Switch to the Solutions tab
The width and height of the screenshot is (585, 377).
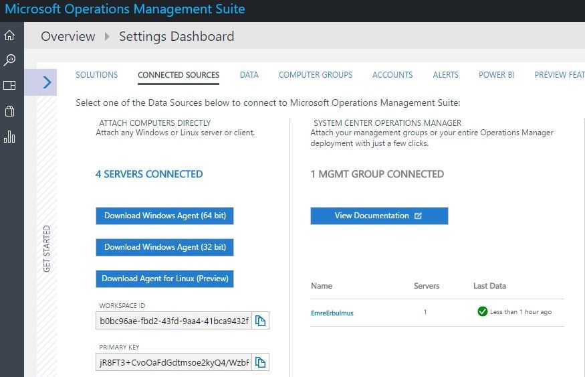tap(97, 75)
